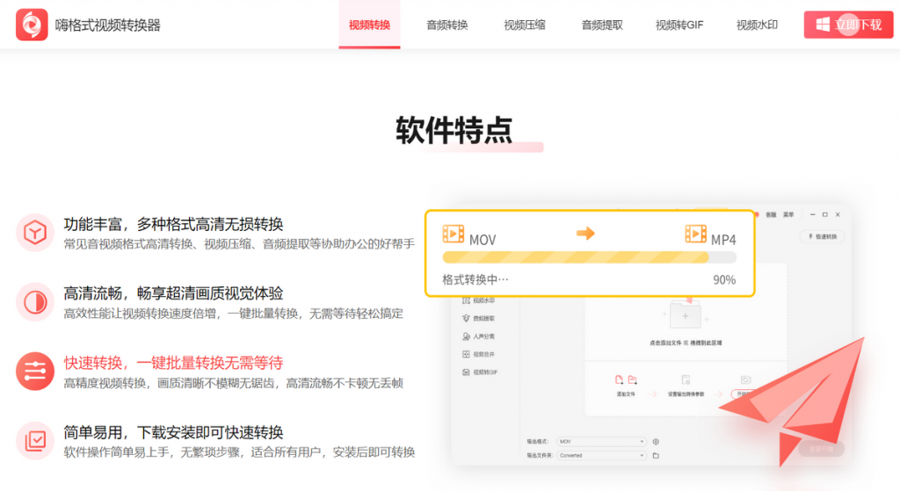This screenshot has width=900, height=491.
Task: Click the cube icon beside 功能丰富
Action: [x=35, y=233]
